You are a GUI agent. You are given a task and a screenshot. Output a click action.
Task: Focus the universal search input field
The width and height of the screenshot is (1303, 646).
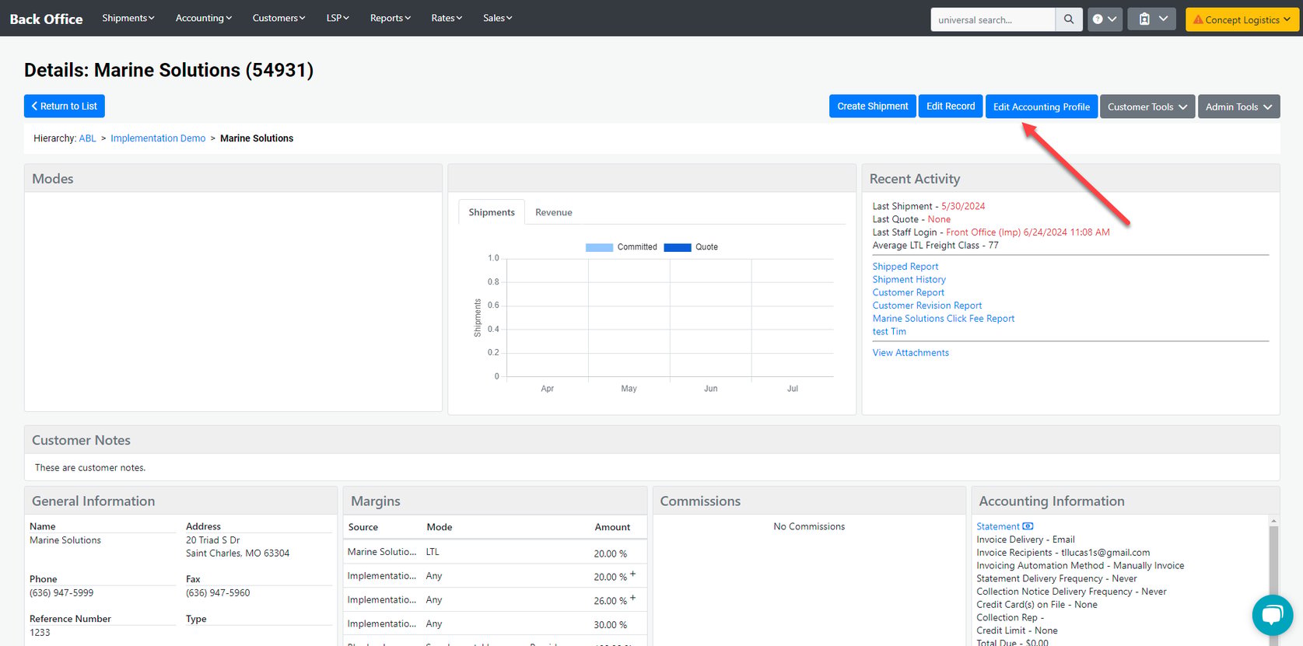tap(993, 19)
